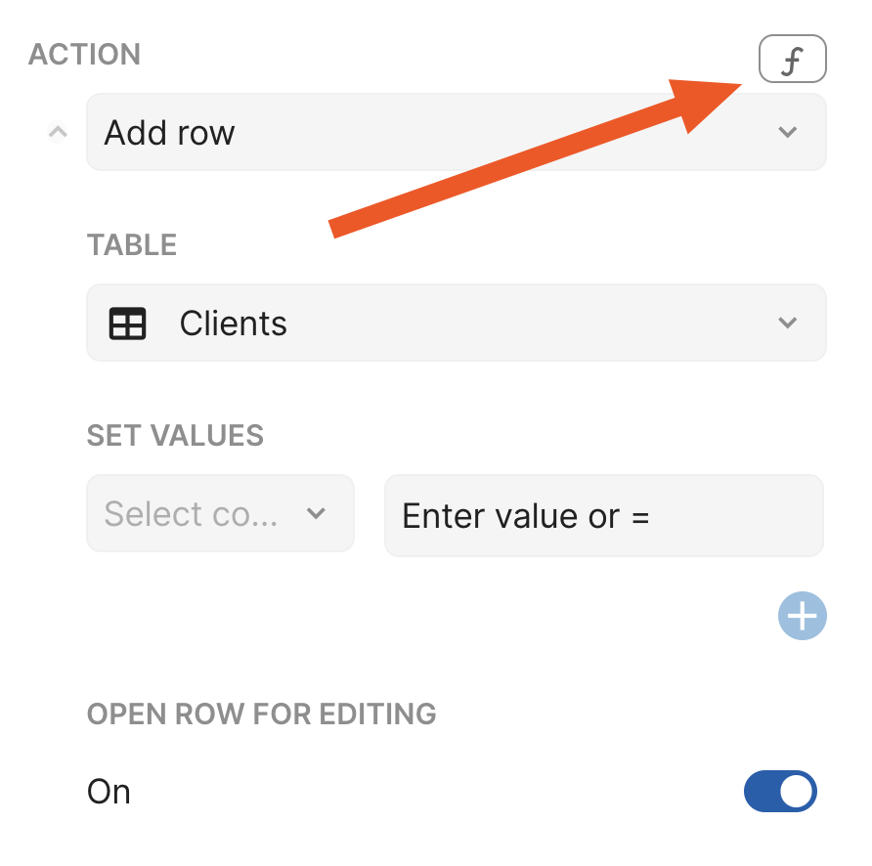Image resolution: width=872 pixels, height=866 pixels.
Task: Open the "Add row" action dropdown
Action: pos(456,132)
